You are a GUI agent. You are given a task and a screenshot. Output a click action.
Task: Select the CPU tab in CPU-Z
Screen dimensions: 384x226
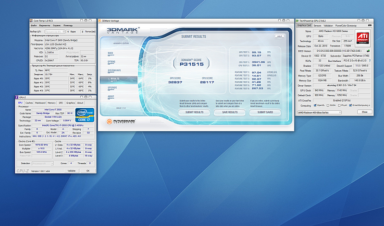(x=20, y=103)
